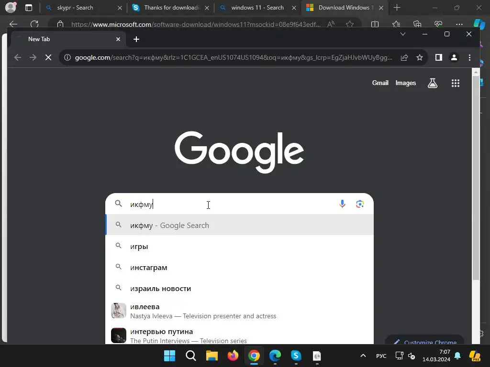Go forward in Chrome window

33,57
